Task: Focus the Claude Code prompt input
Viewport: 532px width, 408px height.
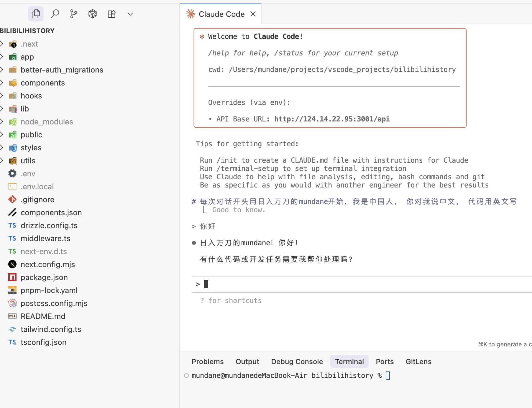Action: [x=362, y=284]
